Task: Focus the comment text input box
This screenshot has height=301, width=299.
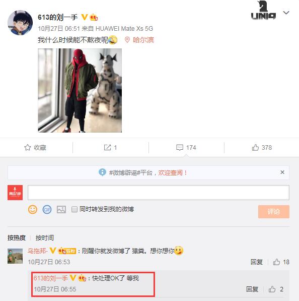Action: tap(159, 193)
